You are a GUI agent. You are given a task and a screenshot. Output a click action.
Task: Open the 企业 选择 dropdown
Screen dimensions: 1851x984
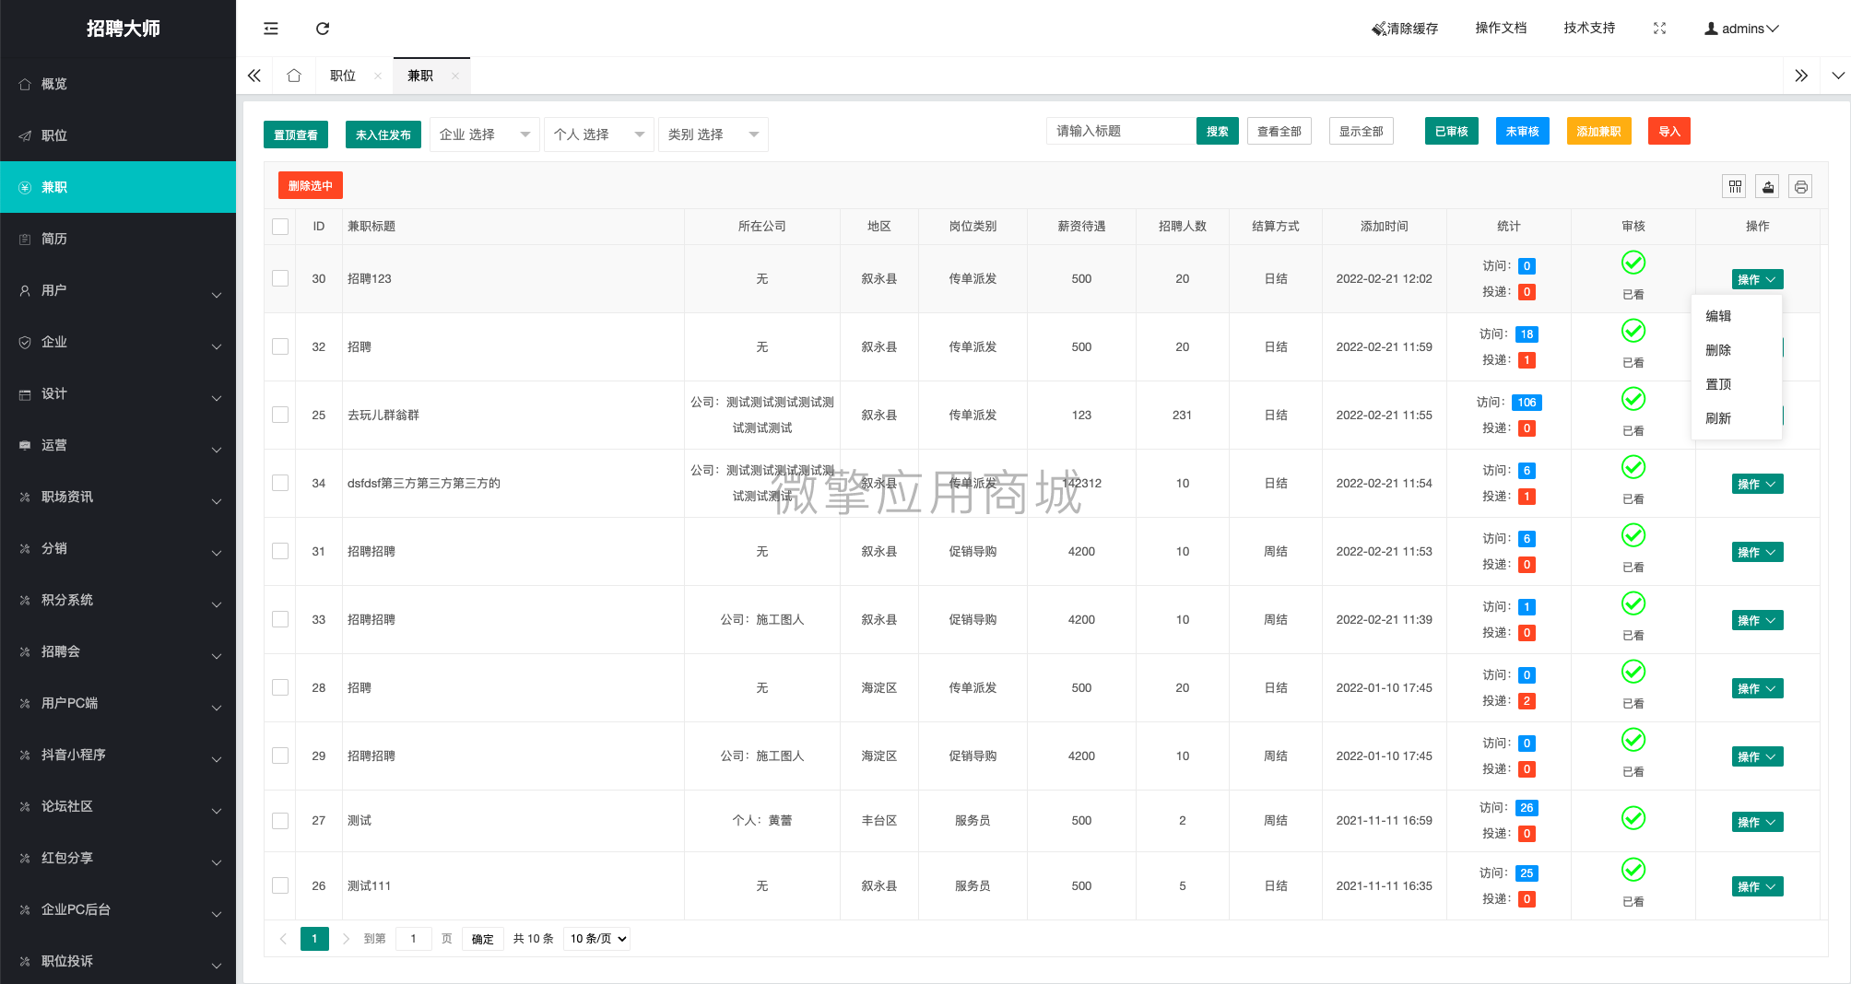click(484, 135)
